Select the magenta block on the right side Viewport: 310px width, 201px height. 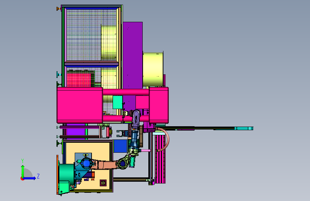click(159, 106)
